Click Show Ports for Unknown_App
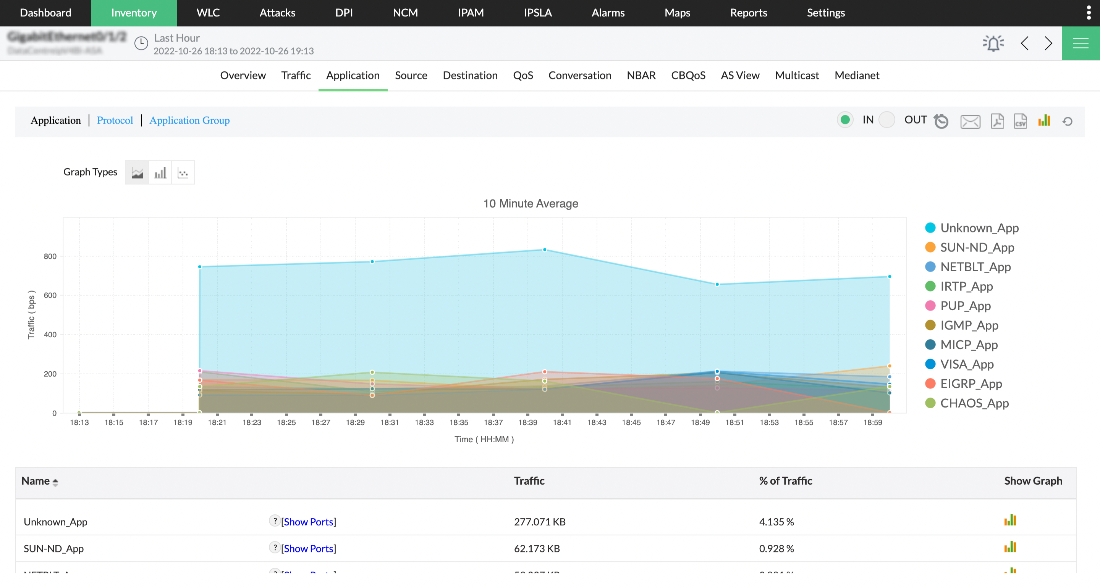The height and width of the screenshot is (588, 1100). click(x=308, y=522)
